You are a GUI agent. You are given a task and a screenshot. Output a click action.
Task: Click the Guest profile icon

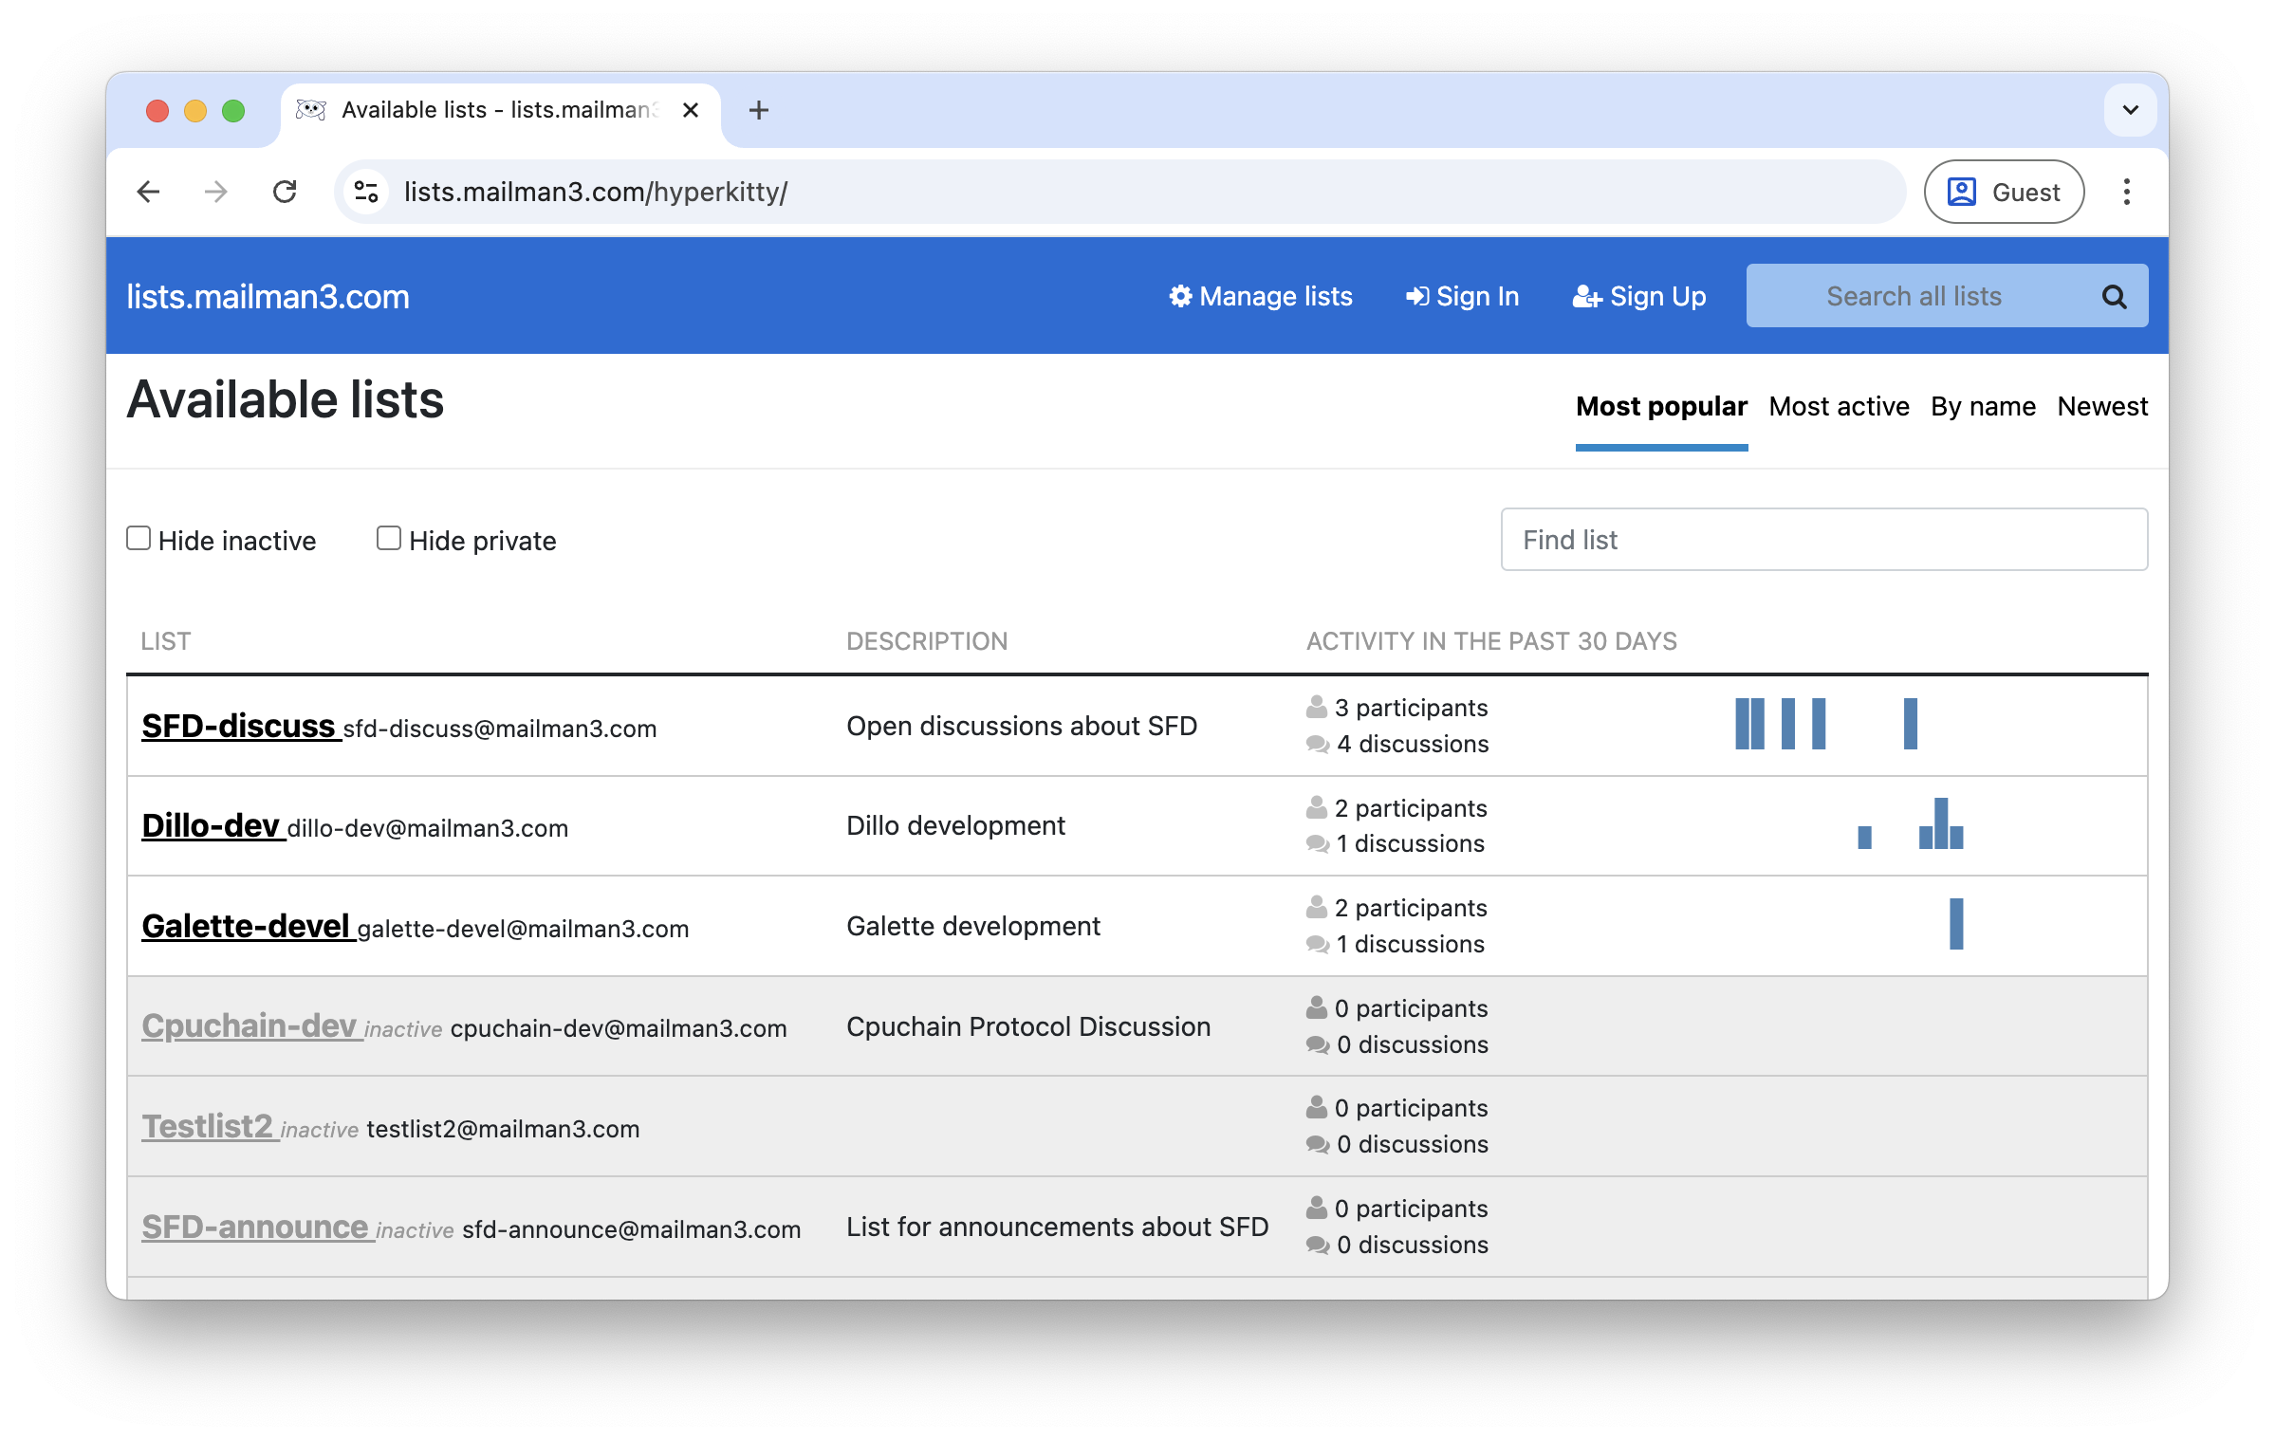1964,192
